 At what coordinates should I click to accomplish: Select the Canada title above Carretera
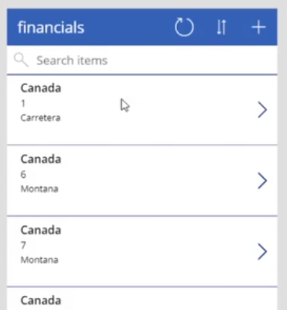tap(41, 88)
